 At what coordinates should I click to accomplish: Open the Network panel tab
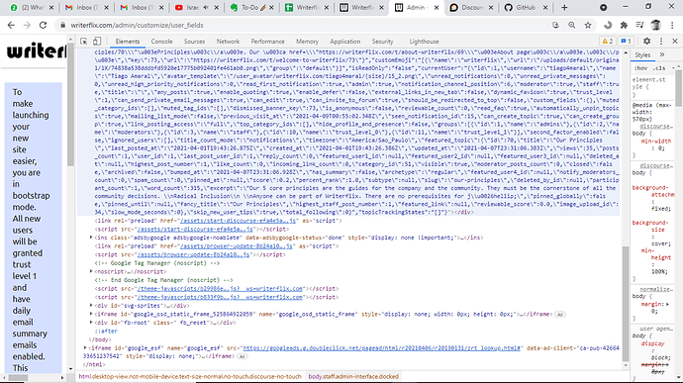coord(228,42)
